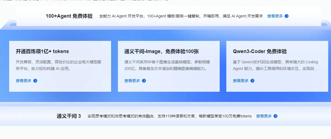The height and width of the screenshot is (139, 331).
Task: Click arrow icon in 通义千问-Image card
Action: (x=144, y=81)
